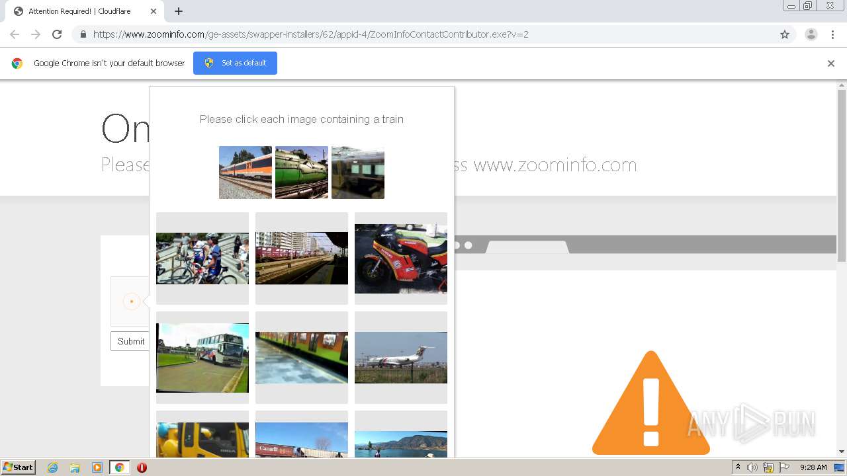The height and width of the screenshot is (476, 847).
Task: Select the freight train at platform image
Action: (x=302, y=258)
